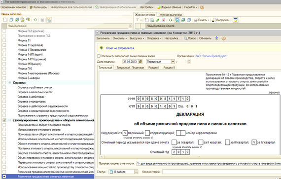Click the ЗАО "РегионТрейдГрупп" organization link
The width and height of the screenshot is (281, 179).
click(x=211, y=56)
